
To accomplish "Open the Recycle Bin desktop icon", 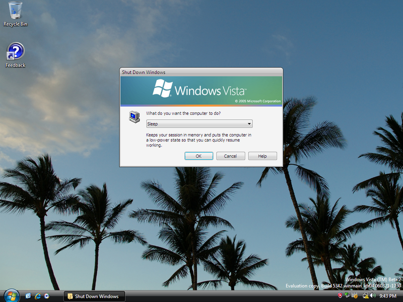I will 15,14.
